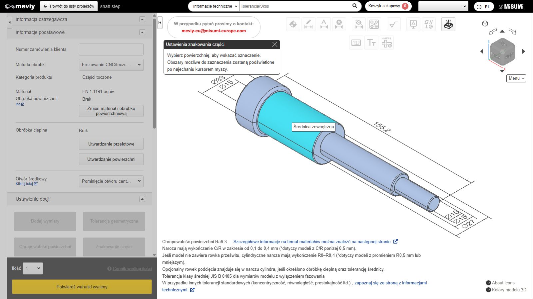The width and height of the screenshot is (533, 299).
Task: Click the isometric home view cube icon
Action: [485, 24]
